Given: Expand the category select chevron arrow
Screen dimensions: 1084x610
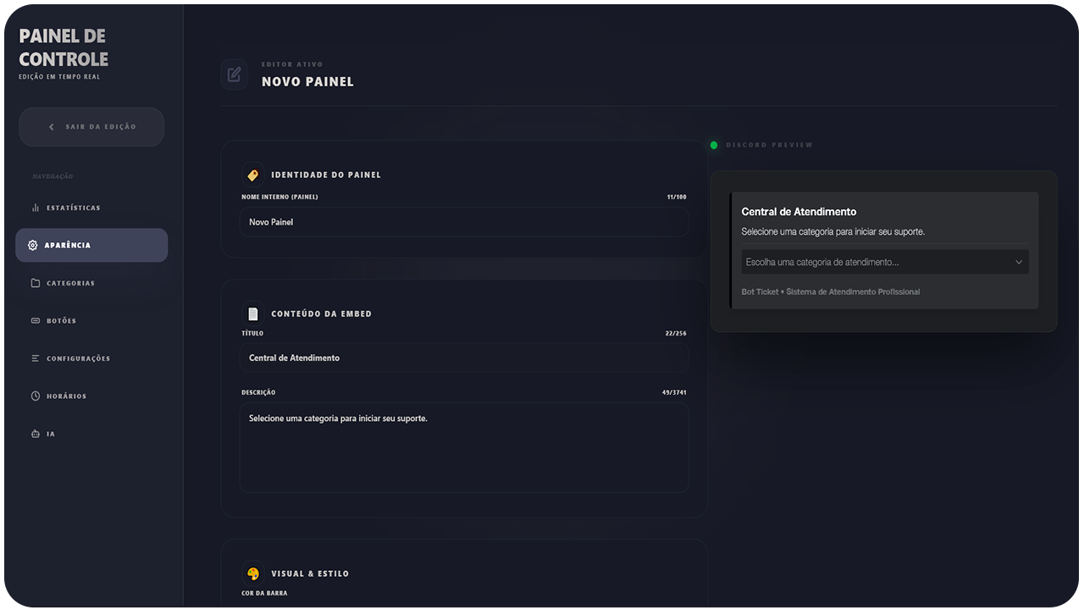Looking at the screenshot, I should pyautogui.click(x=1019, y=263).
